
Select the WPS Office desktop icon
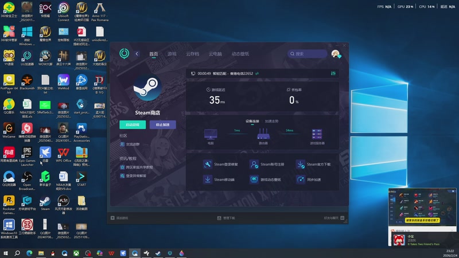[63, 155]
